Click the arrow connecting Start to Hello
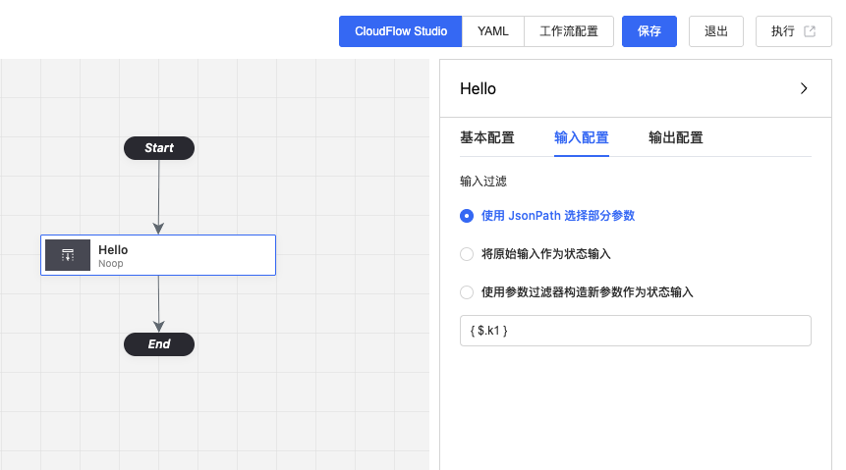The height and width of the screenshot is (470, 846). point(158,196)
